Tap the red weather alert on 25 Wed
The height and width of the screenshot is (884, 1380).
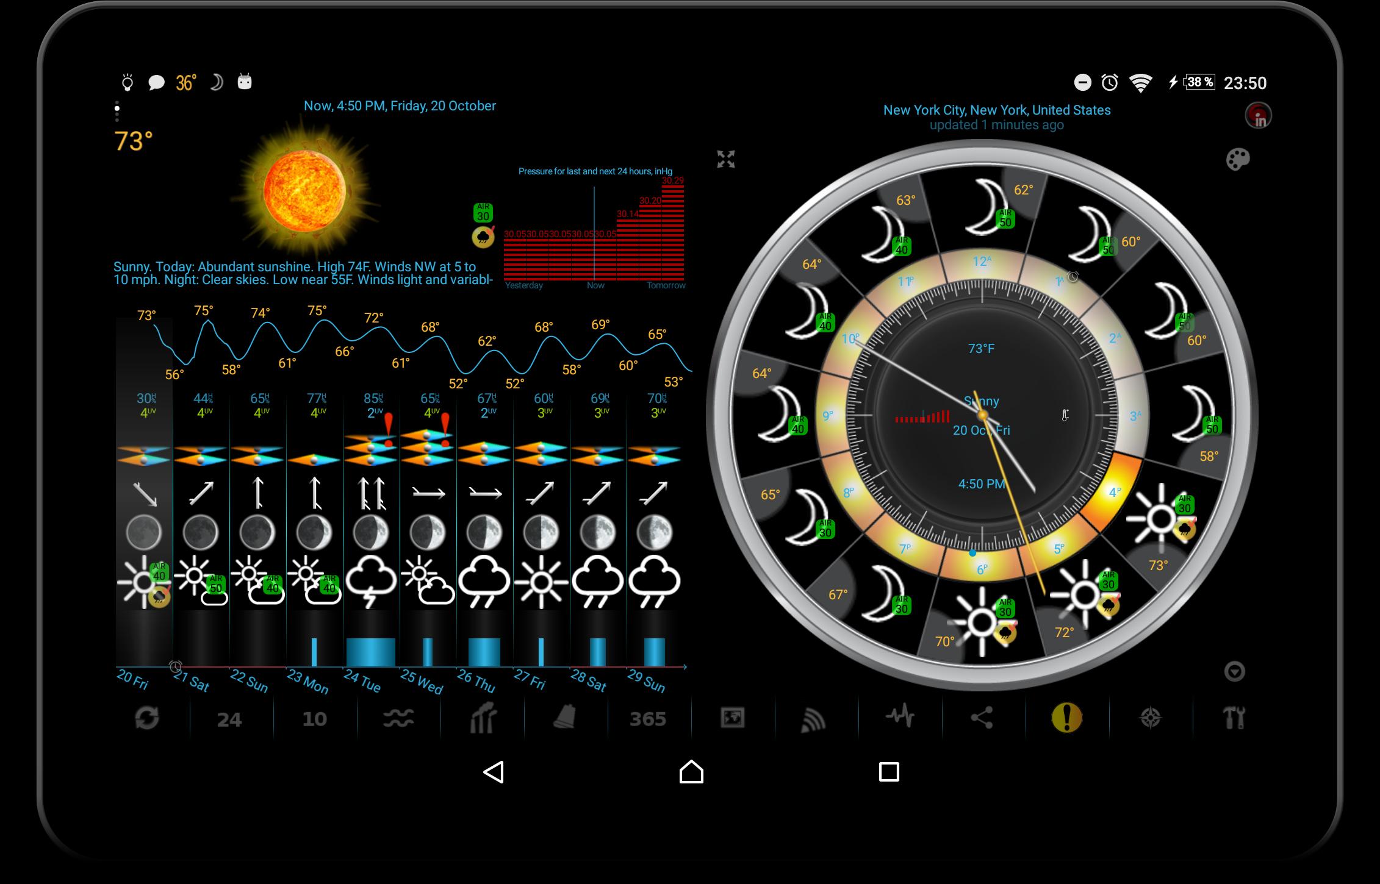coord(445,429)
